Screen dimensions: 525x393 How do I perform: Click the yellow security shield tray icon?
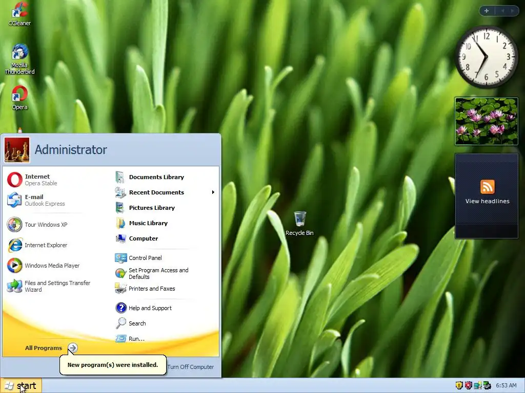pos(459,386)
